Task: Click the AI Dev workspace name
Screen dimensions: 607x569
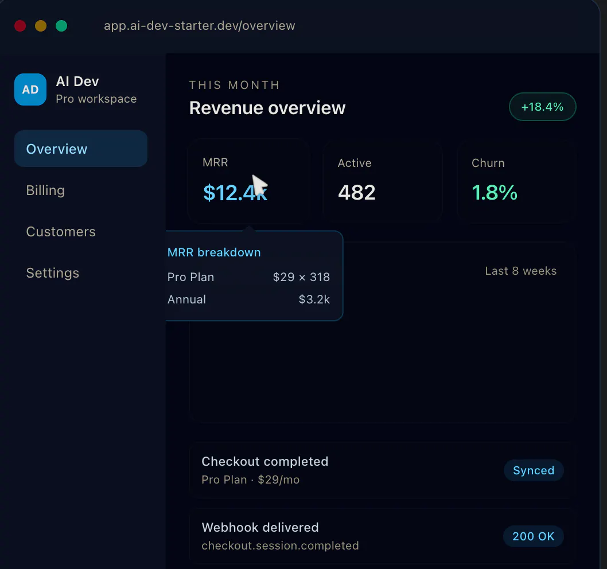Action: [77, 81]
